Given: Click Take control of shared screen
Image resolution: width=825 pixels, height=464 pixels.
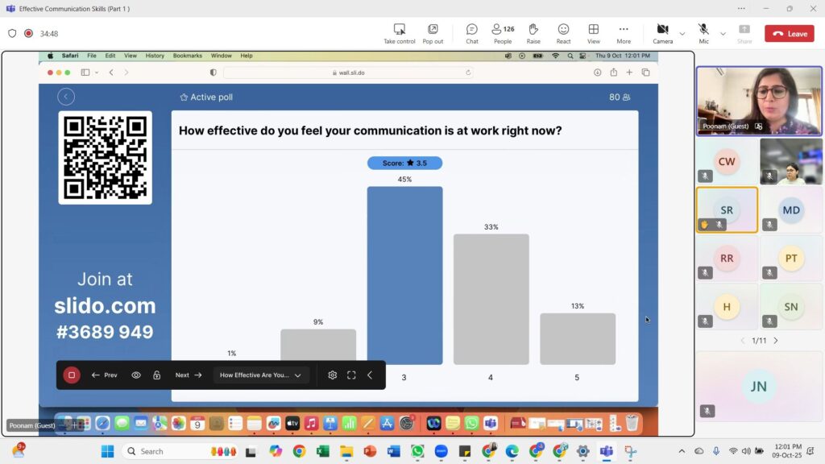Looking at the screenshot, I should coord(400,33).
